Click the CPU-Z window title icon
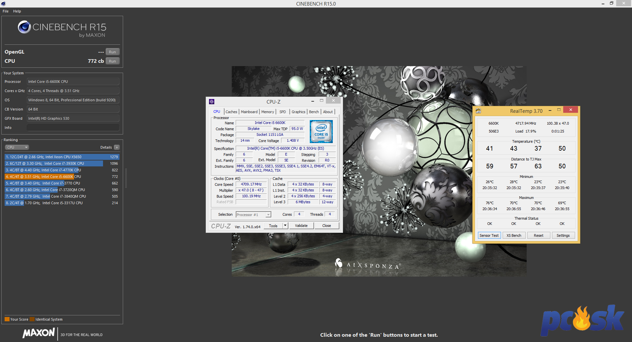The width and height of the screenshot is (632, 342). (x=212, y=102)
